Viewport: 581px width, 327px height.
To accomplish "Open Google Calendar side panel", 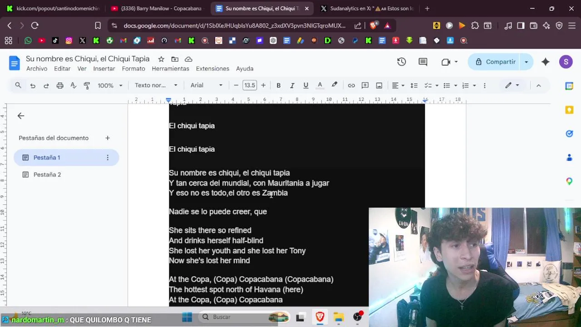I will [569, 86].
